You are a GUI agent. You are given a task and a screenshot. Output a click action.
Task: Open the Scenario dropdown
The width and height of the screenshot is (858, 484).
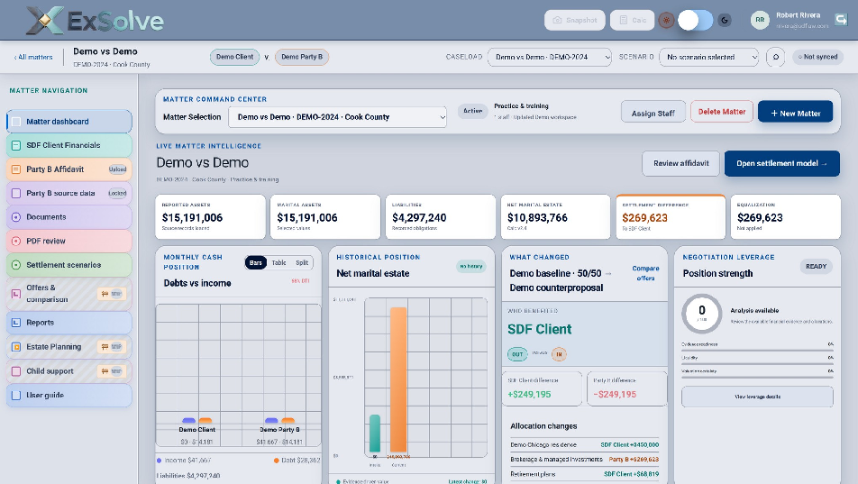(708, 57)
